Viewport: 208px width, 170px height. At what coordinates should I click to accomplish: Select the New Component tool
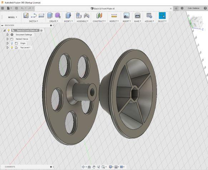pyautogui.click(x=79, y=15)
